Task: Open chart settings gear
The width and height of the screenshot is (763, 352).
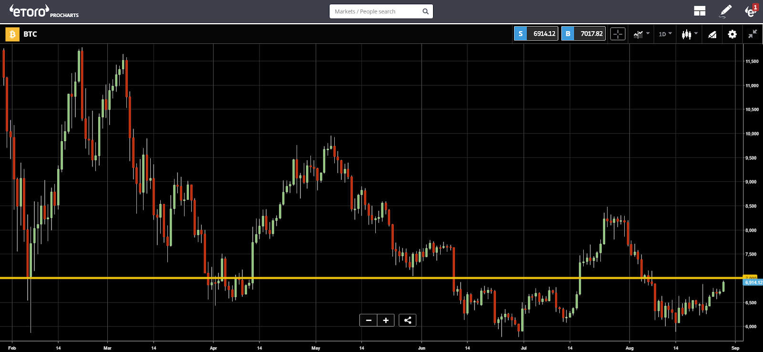Action: click(732, 34)
